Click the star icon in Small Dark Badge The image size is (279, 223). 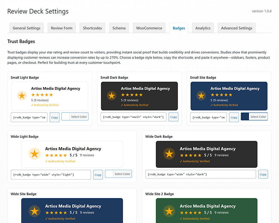(x=112, y=96)
